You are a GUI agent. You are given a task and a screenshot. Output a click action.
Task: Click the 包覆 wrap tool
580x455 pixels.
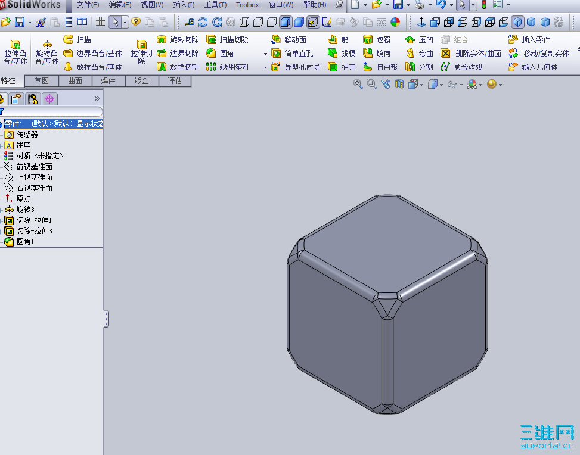pyautogui.click(x=377, y=39)
